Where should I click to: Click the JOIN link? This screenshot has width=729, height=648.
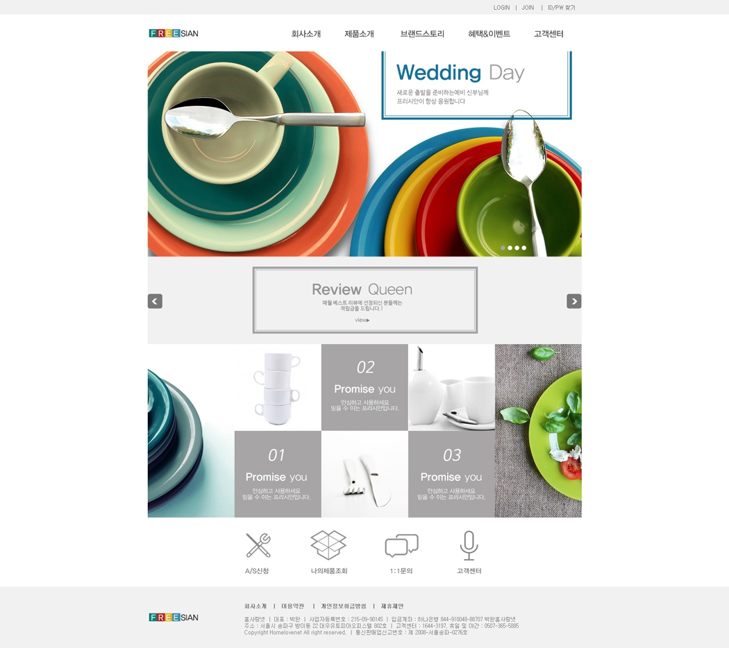[x=528, y=8]
